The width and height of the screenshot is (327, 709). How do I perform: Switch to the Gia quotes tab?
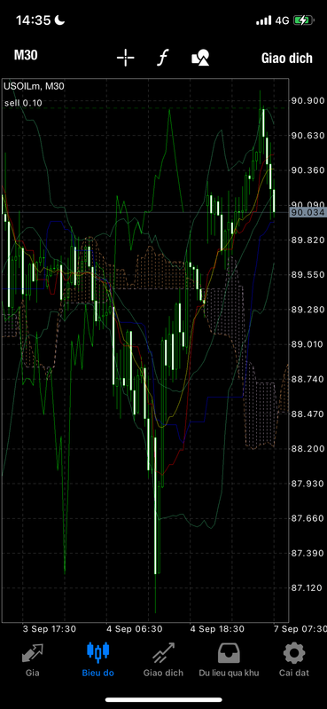pyautogui.click(x=33, y=660)
